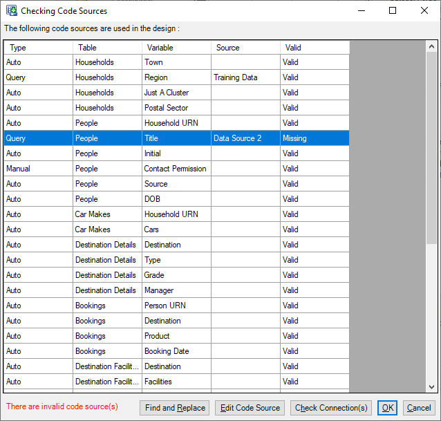Dismiss the dialog with Cancel
This screenshot has height=421, width=441.
[419, 408]
